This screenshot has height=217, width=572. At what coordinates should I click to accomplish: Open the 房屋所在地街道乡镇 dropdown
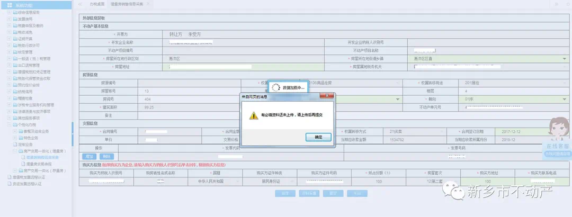click(564, 59)
